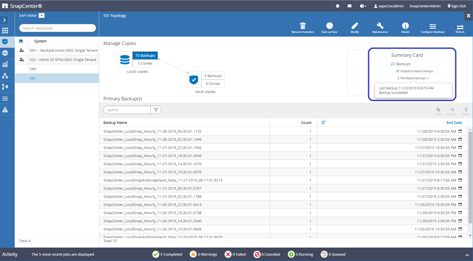Open notifications bell icon
Viewport: 473px width, 261px height.
338,6
